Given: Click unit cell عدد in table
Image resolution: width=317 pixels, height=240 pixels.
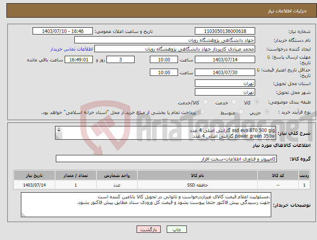Looking at the screenshot, I should 117,185.
